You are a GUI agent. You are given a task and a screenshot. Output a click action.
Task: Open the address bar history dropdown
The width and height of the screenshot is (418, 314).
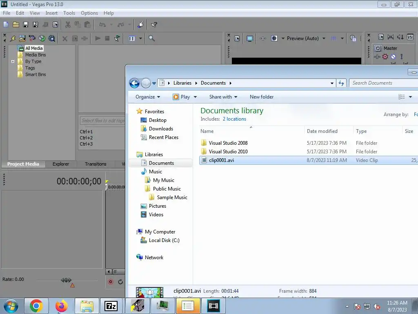coord(332,83)
